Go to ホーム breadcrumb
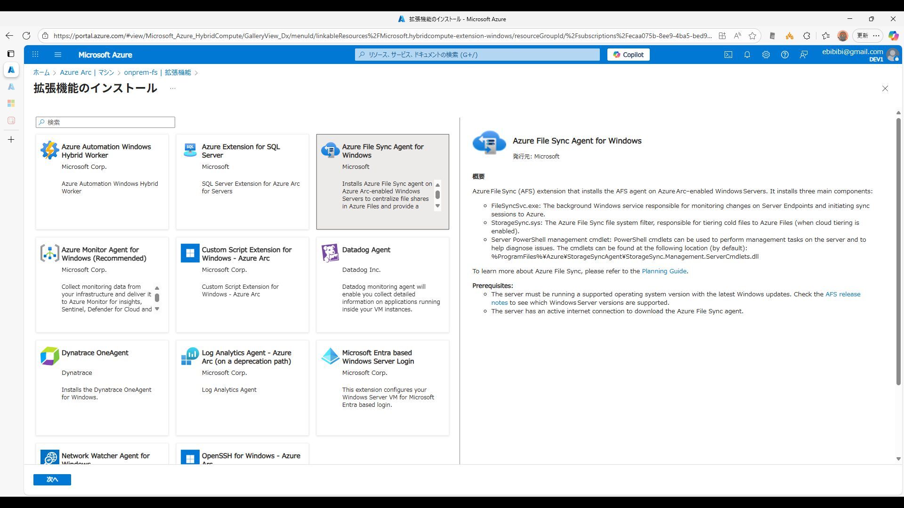This screenshot has width=904, height=508. [x=41, y=72]
